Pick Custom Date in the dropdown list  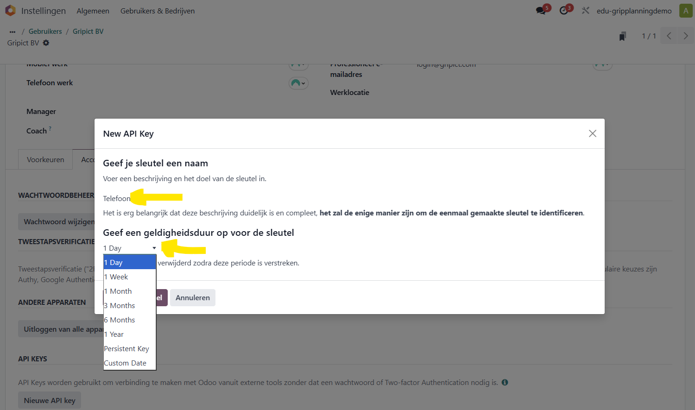(130, 363)
